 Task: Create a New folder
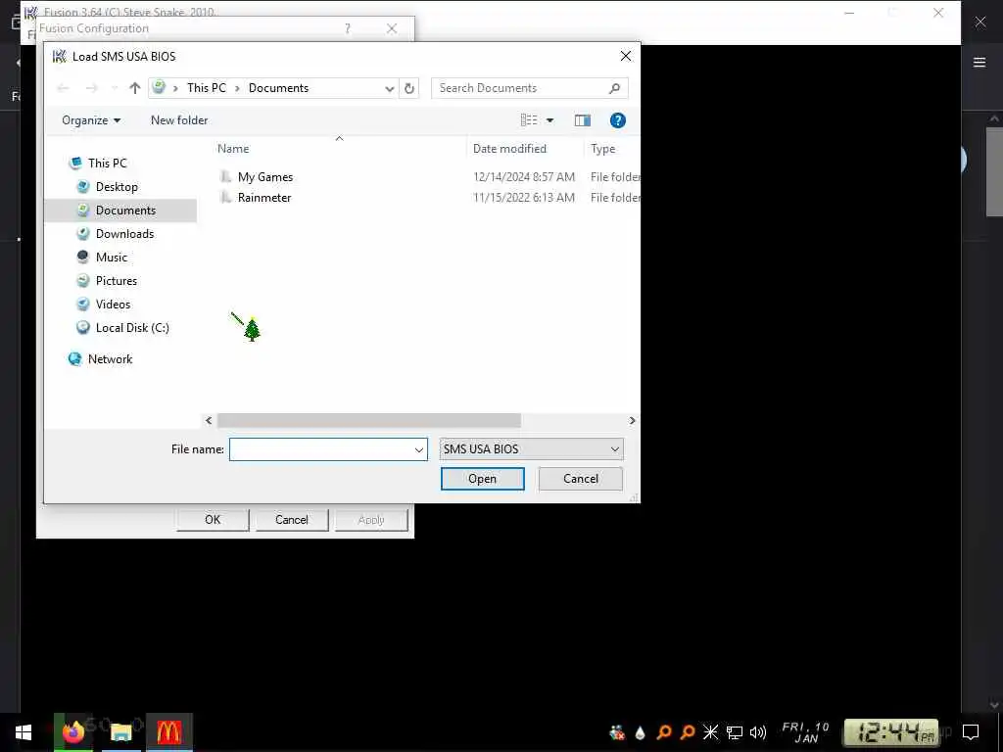[x=179, y=120]
